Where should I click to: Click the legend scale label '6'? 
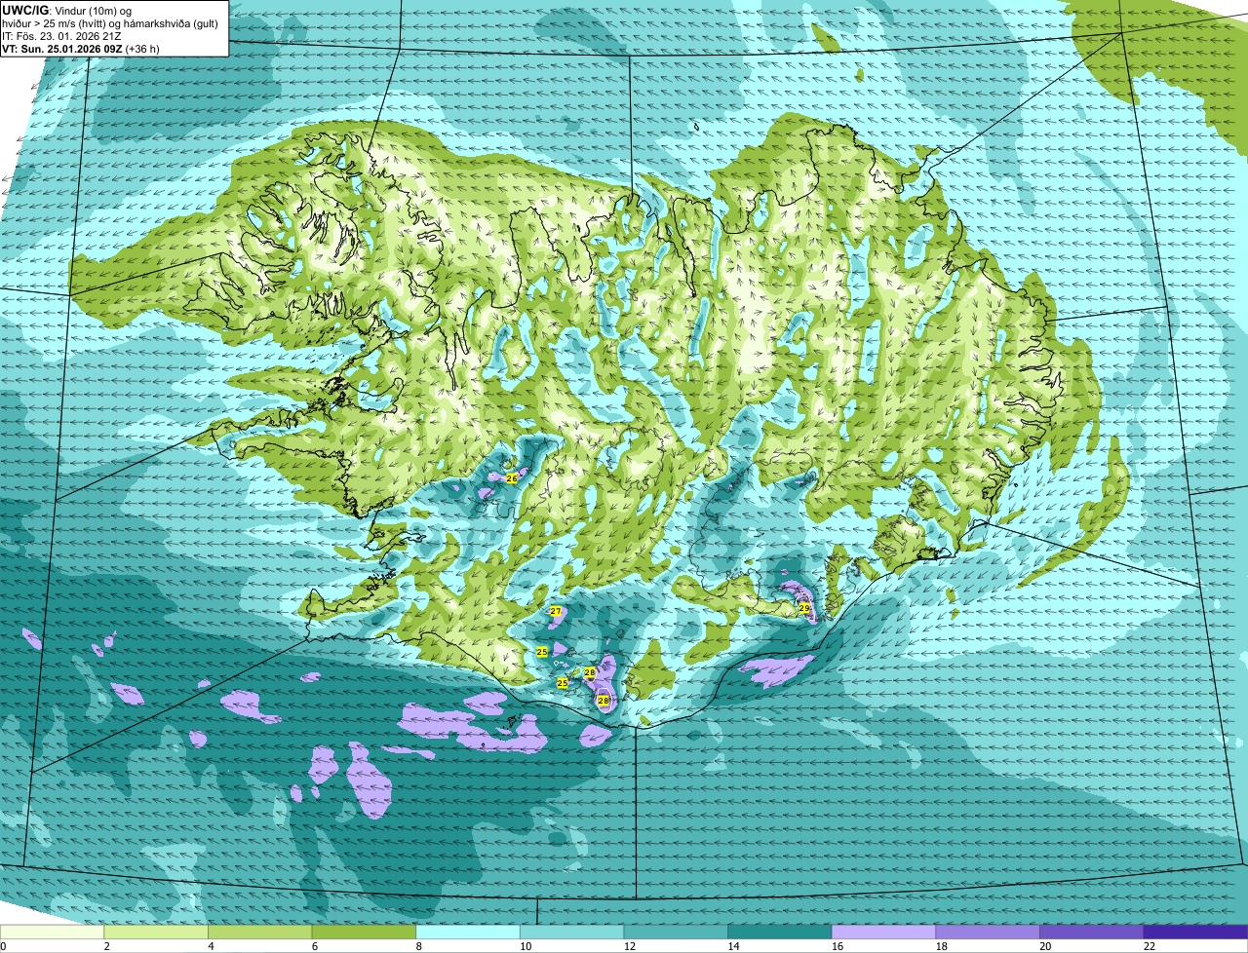pos(314,946)
